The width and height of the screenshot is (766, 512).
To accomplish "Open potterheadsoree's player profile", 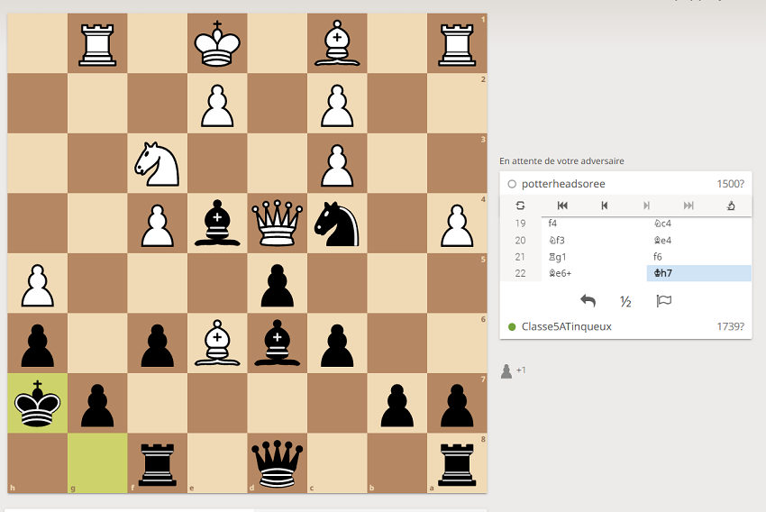I will 563,184.
